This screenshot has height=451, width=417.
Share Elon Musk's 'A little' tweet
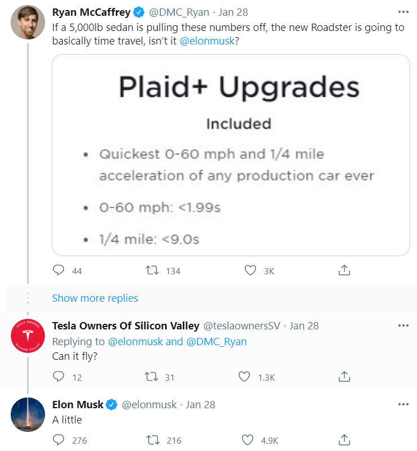click(x=344, y=440)
